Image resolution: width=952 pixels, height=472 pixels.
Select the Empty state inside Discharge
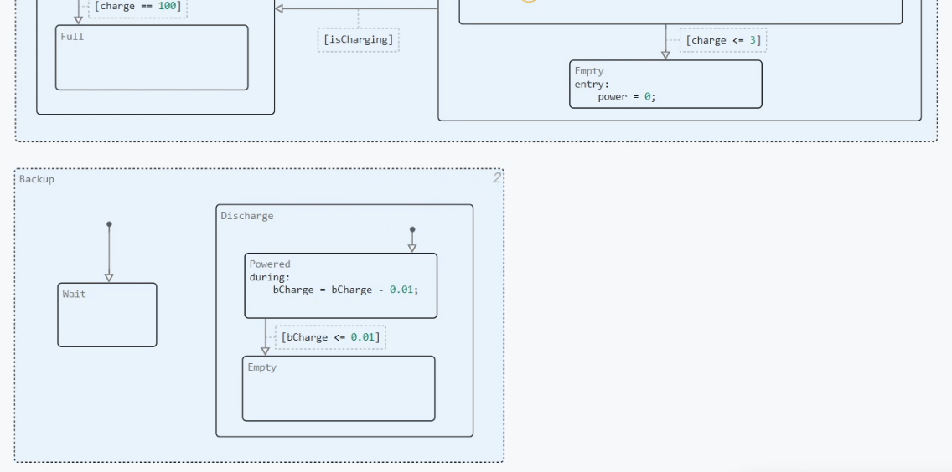coord(339,388)
